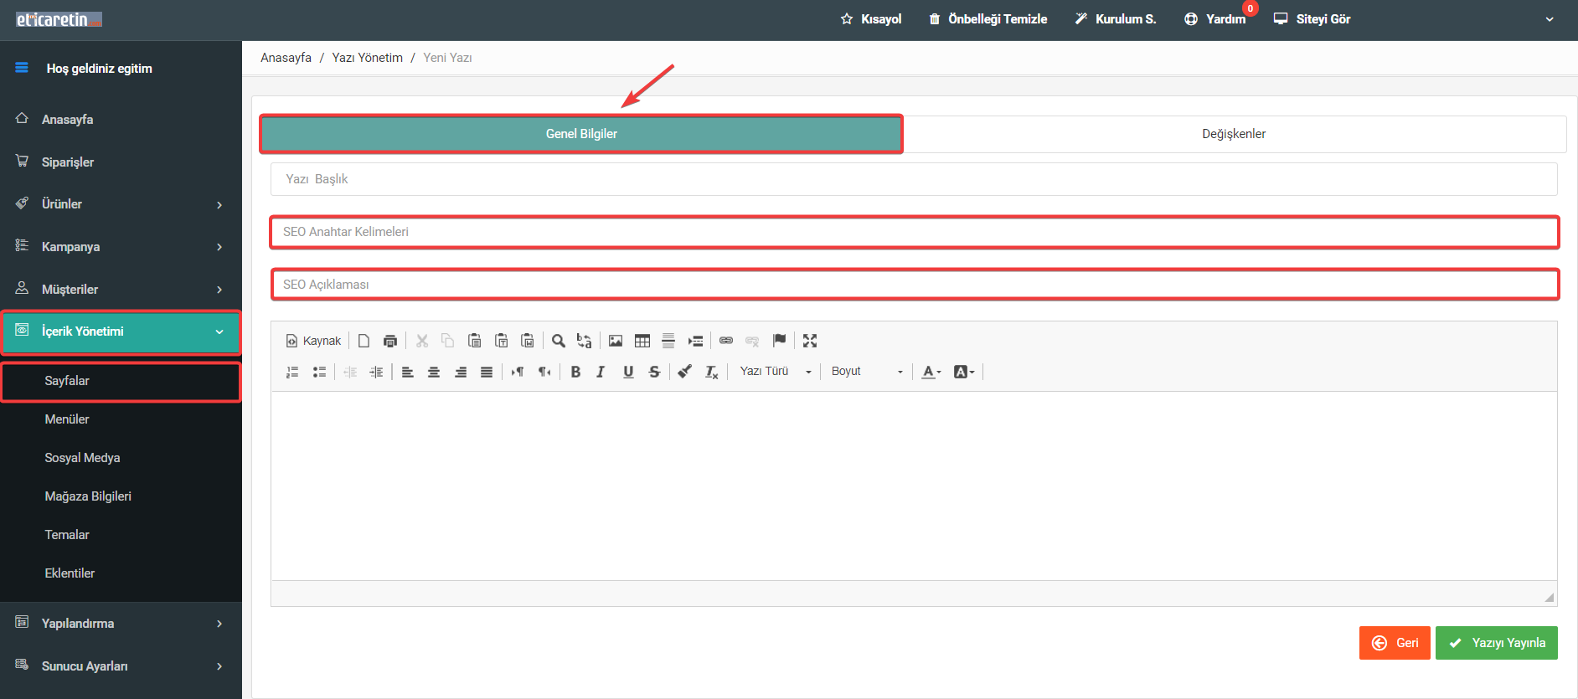Click the Siteyi Gör link
The width and height of the screenshot is (1578, 699).
tap(1312, 19)
